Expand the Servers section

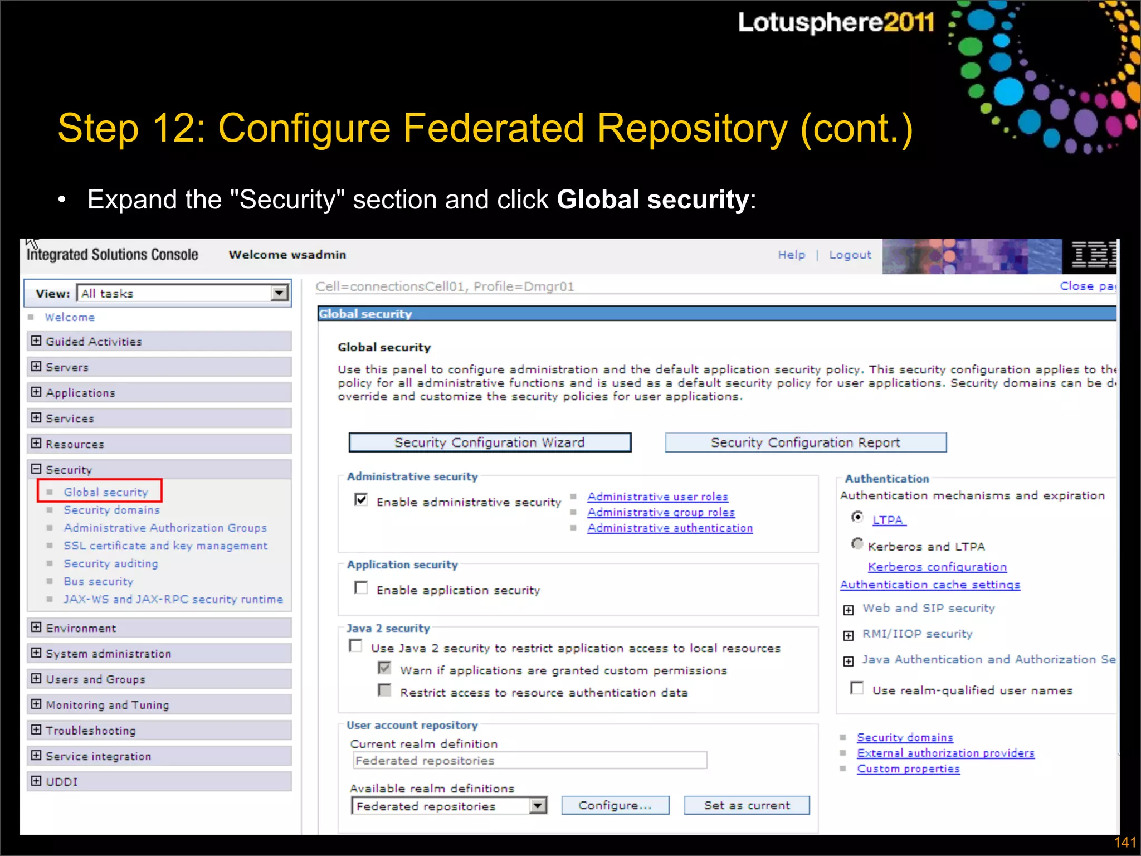pos(37,366)
